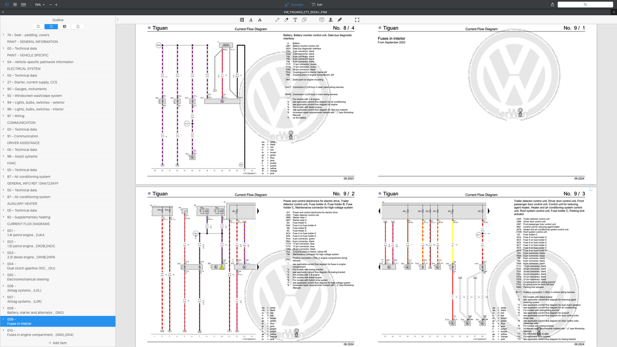Jump to 'DRIVER ASSISTANCE' outline section
The width and height of the screenshot is (617, 347).
coord(23,143)
